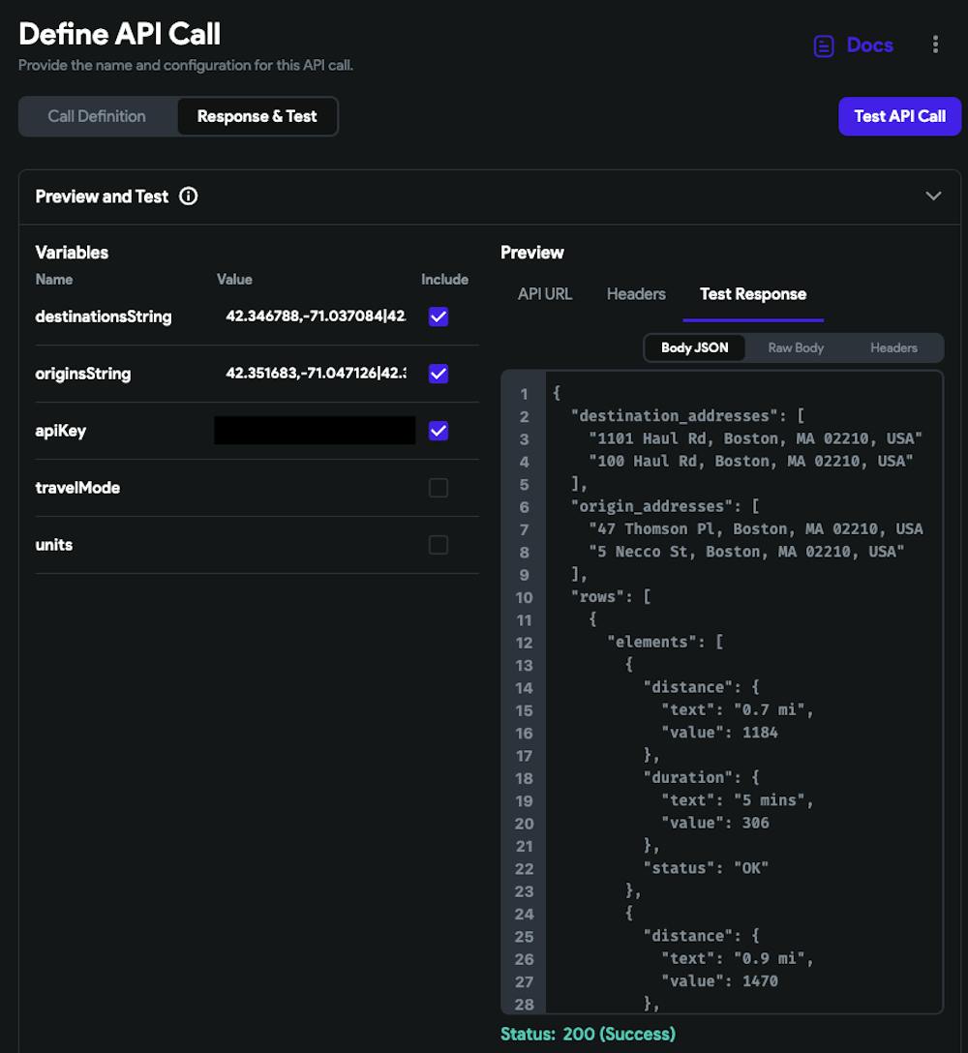
Task: Uncheck Include for destinationsString variable
Action: 439,316
